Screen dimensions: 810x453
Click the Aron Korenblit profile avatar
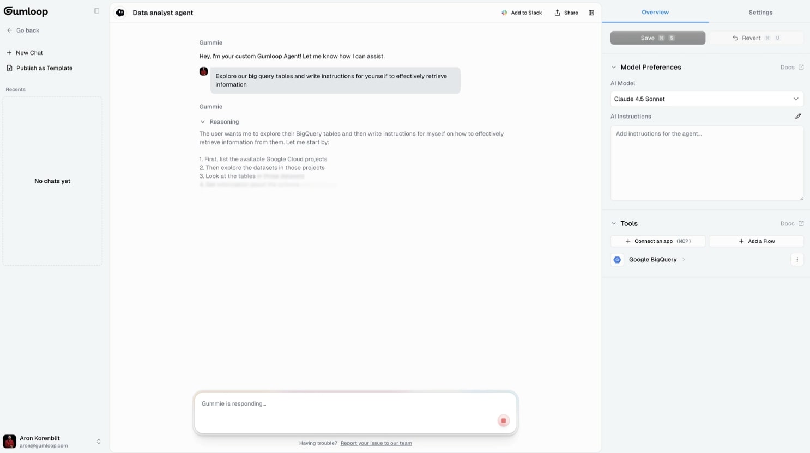point(9,442)
